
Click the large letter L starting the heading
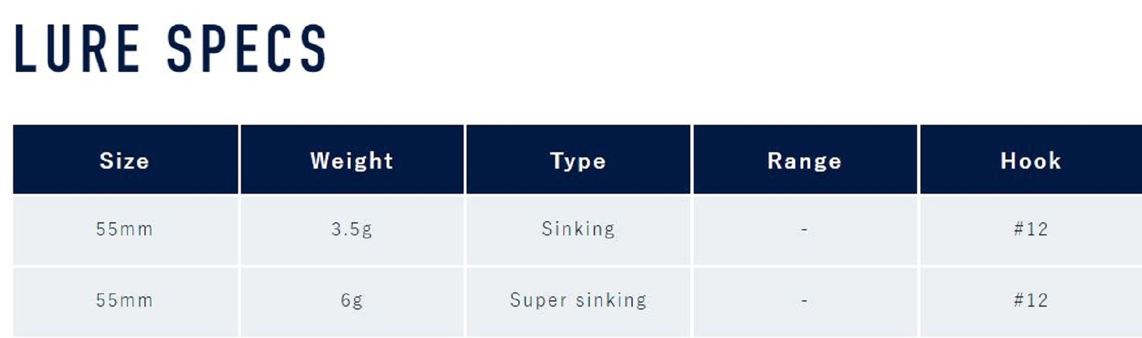pyautogui.click(x=25, y=49)
